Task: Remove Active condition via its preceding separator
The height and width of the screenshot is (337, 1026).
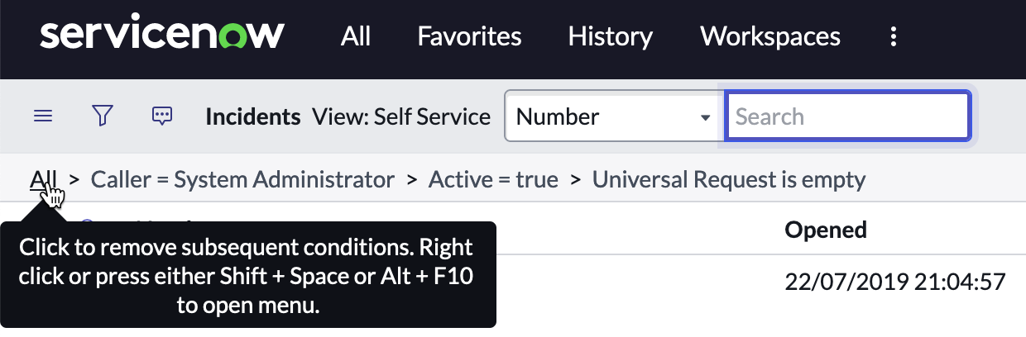Action: [x=411, y=179]
